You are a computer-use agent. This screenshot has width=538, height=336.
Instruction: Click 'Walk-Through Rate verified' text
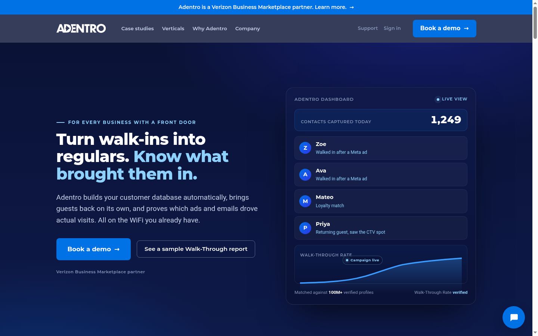(x=441, y=292)
